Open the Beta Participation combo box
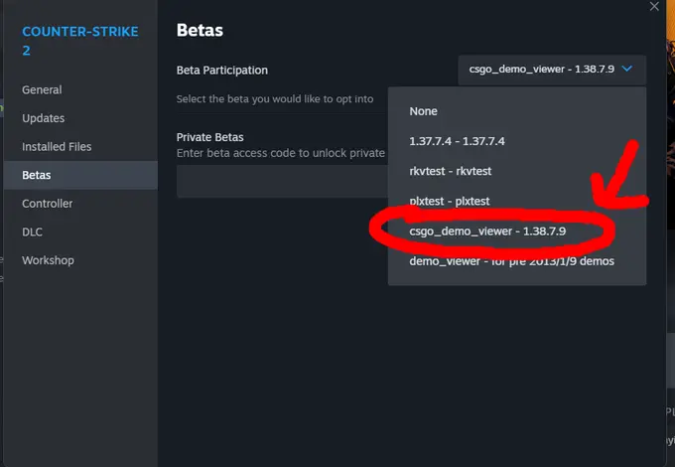 point(552,70)
